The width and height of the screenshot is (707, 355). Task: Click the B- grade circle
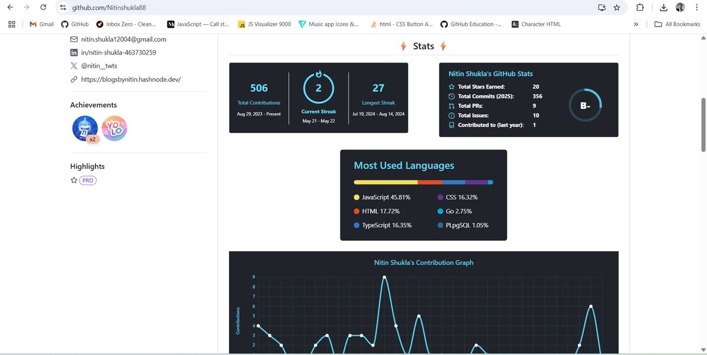(585, 106)
